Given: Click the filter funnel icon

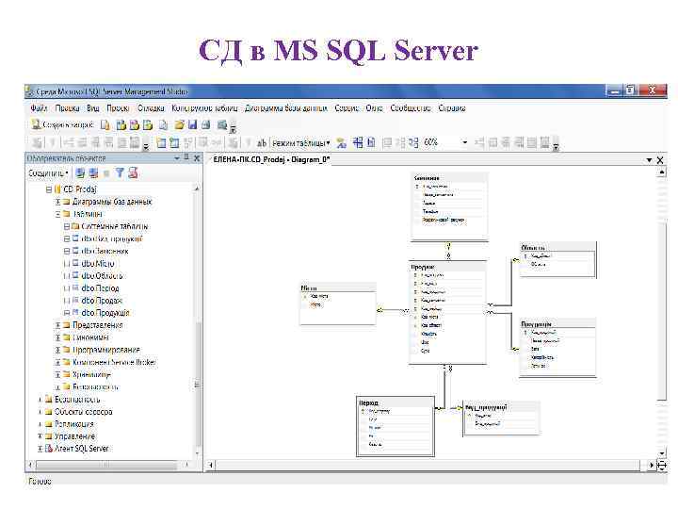Looking at the screenshot, I should (120, 173).
